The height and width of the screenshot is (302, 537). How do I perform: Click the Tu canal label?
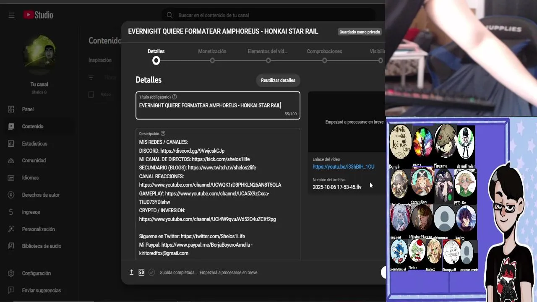(39, 84)
